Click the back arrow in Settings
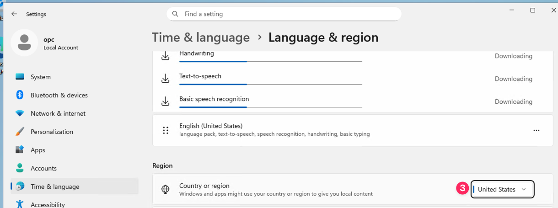Image resolution: width=558 pixels, height=208 pixels. 14,14
